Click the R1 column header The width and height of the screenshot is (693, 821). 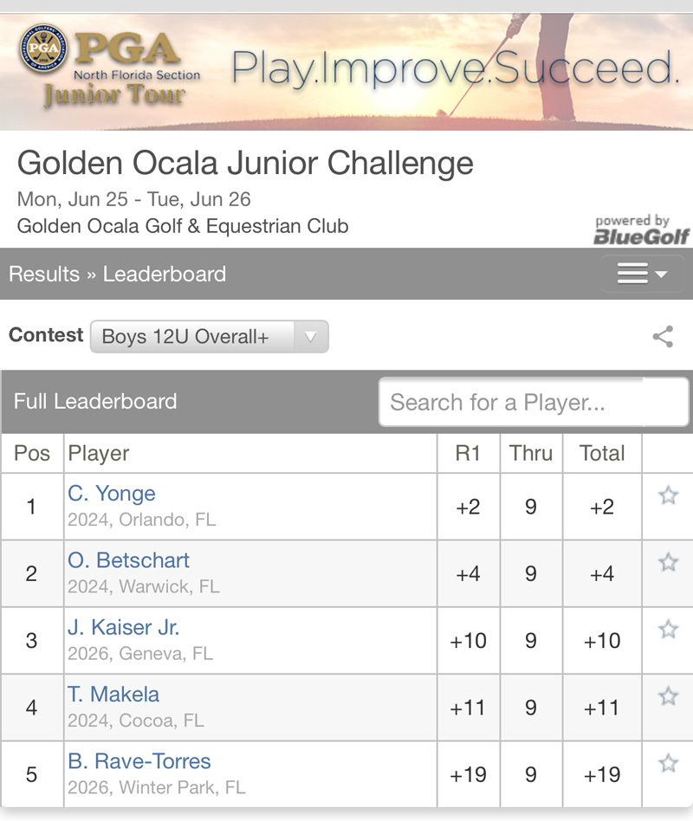tap(468, 453)
